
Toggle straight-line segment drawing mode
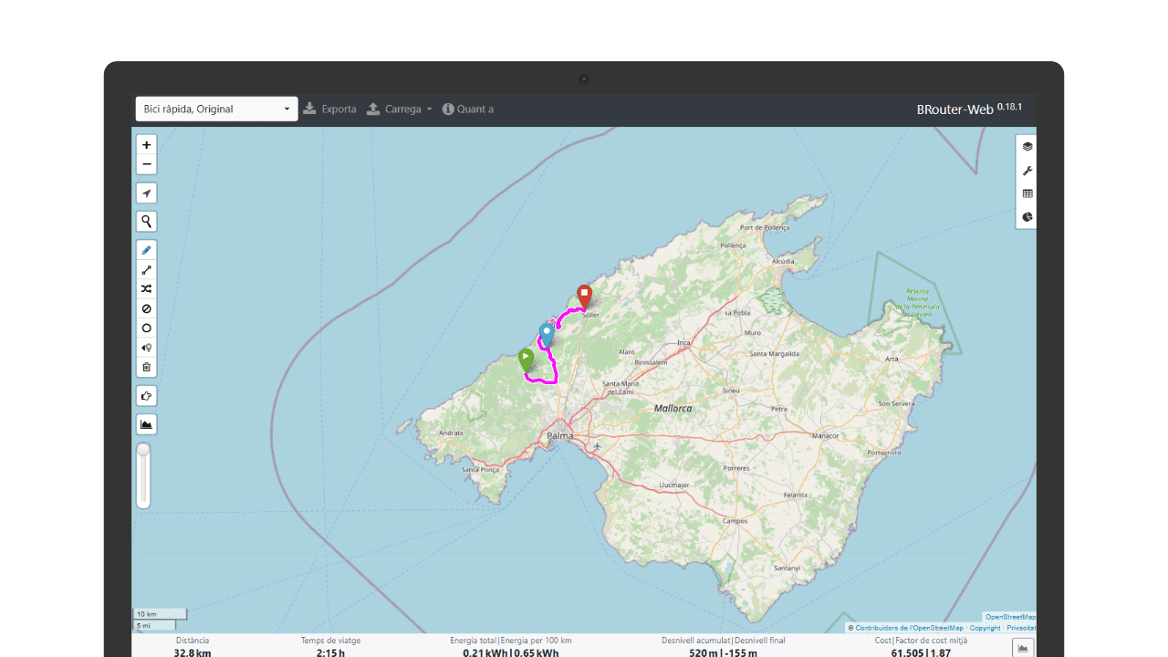click(x=146, y=269)
